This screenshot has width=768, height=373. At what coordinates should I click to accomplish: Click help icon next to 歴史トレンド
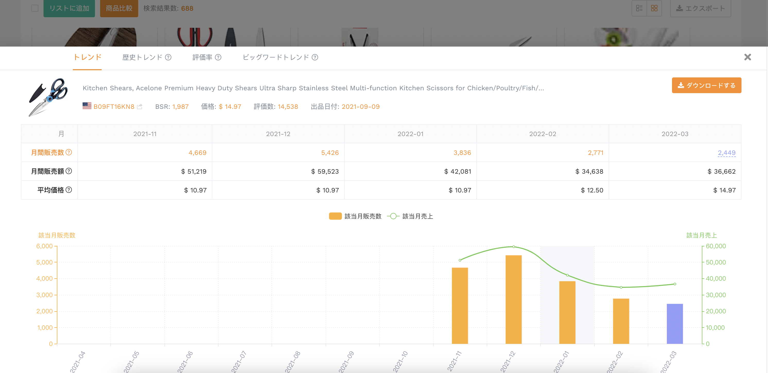(168, 57)
